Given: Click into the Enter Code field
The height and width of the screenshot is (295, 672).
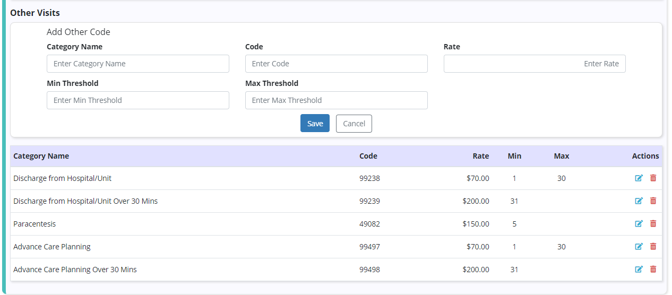Looking at the screenshot, I should click(336, 64).
